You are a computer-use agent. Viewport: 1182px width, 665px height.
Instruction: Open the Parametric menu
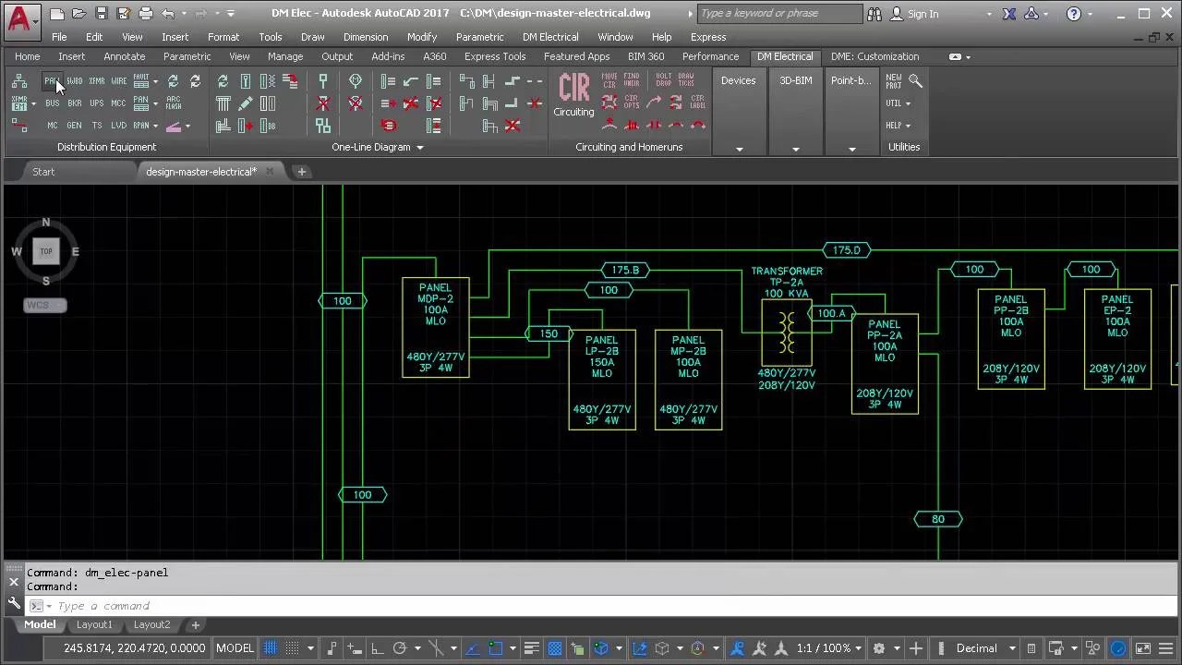coord(479,37)
